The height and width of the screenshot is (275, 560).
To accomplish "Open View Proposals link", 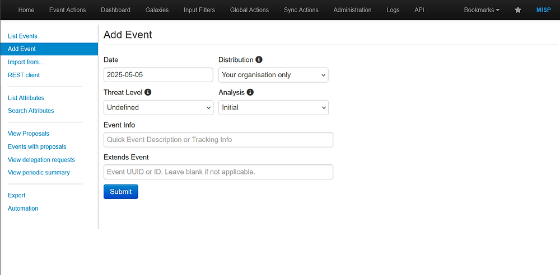I will [29, 134].
